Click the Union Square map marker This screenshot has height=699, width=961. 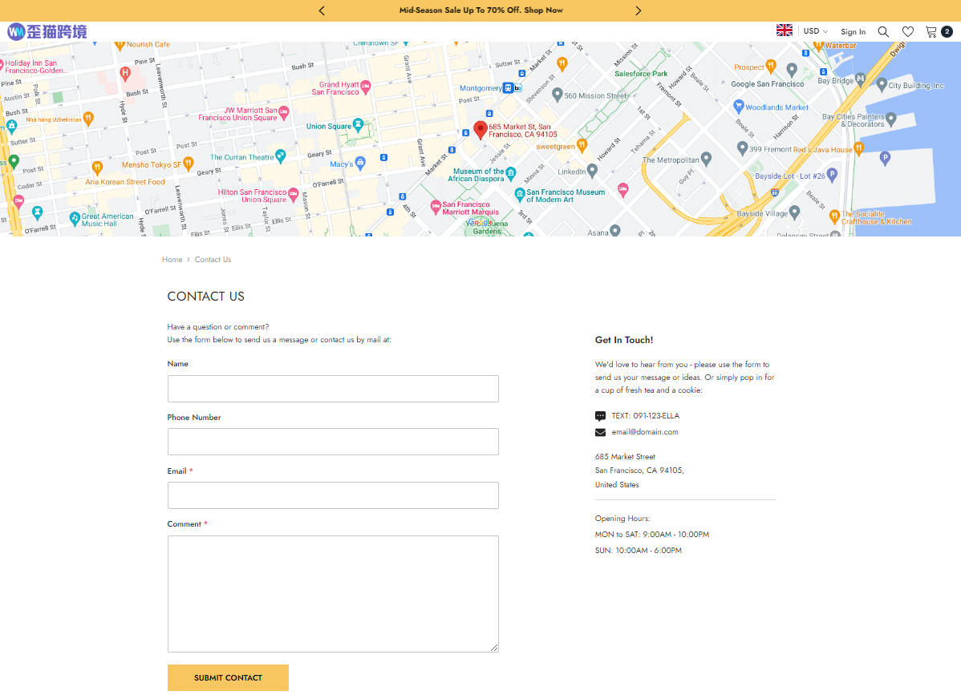[358, 125]
